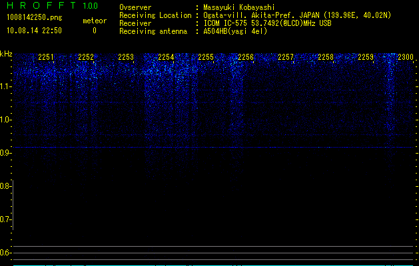
Task: Click the 2253 time marker
Action: click(126, 57)
